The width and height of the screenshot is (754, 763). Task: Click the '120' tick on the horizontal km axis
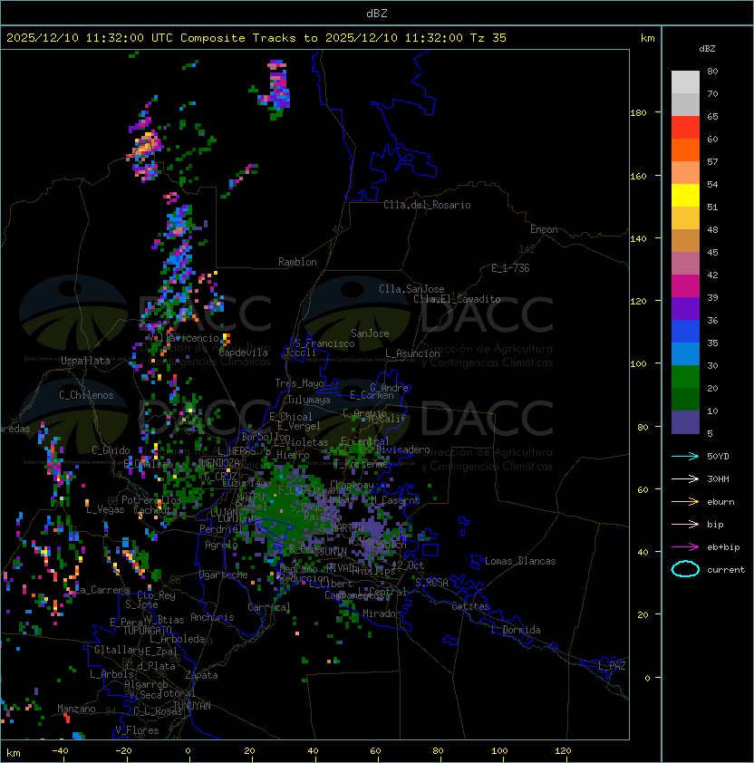(563, 751)
